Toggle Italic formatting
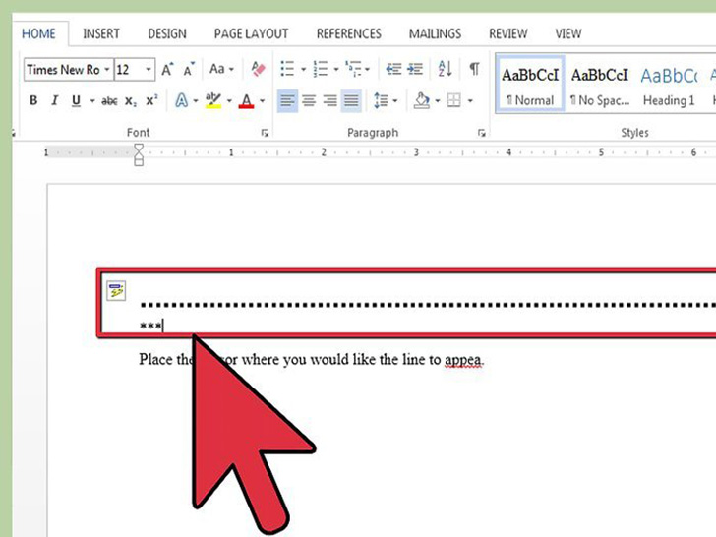The height and width of the screenshot is (537, 716). (55, 100)
